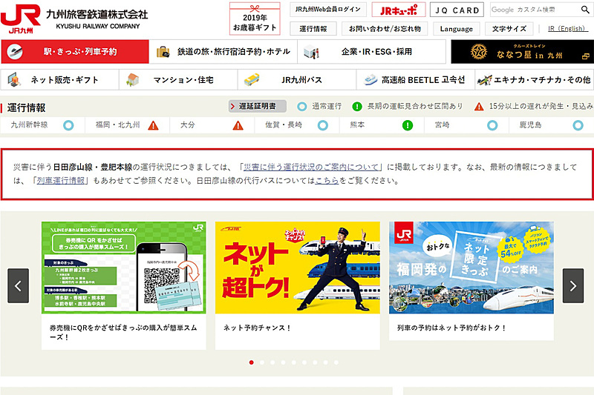Image resolution: width=594 pixels, height=395 pixels.
Task: Open the 災害に伴う運行状況のご案内について link
Action: tap(311, 167)
